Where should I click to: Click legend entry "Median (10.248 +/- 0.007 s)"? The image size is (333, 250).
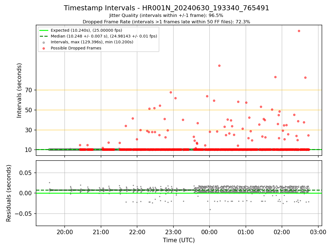pyautogui.click(x=104, y=36)
